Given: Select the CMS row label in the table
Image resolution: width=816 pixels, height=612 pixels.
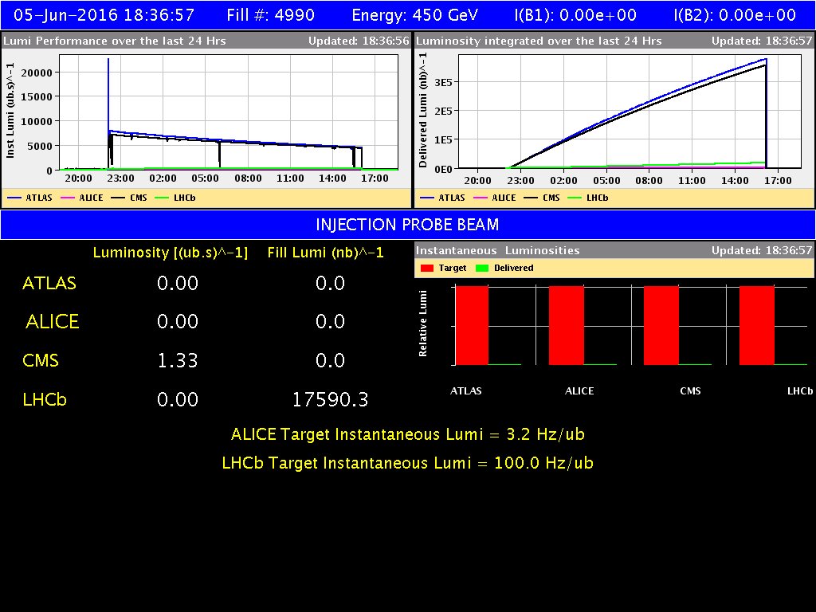Looking at the screenshot, I should point(41,360).
